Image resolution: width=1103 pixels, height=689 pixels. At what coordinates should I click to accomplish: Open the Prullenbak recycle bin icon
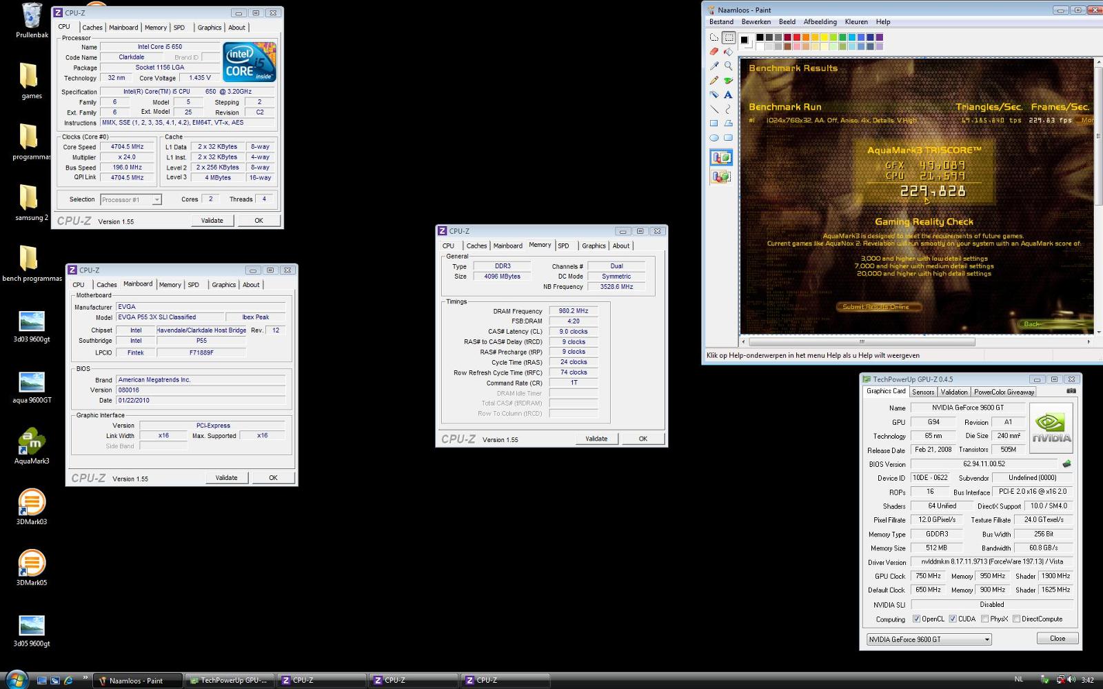point(32,21)
